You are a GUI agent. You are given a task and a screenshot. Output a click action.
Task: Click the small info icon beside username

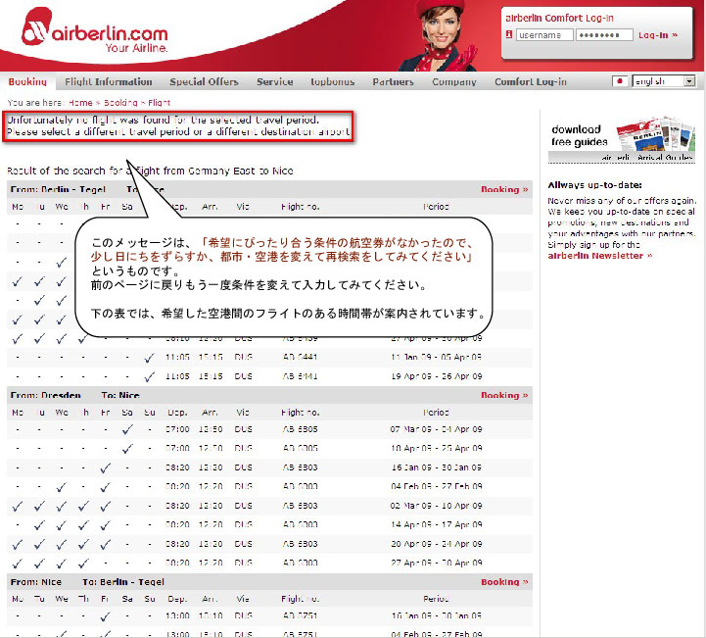(509, 35)
